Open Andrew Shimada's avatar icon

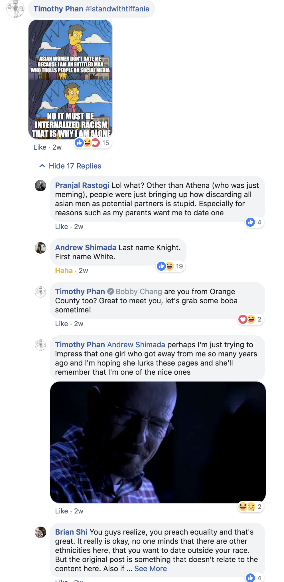[40, 248]
